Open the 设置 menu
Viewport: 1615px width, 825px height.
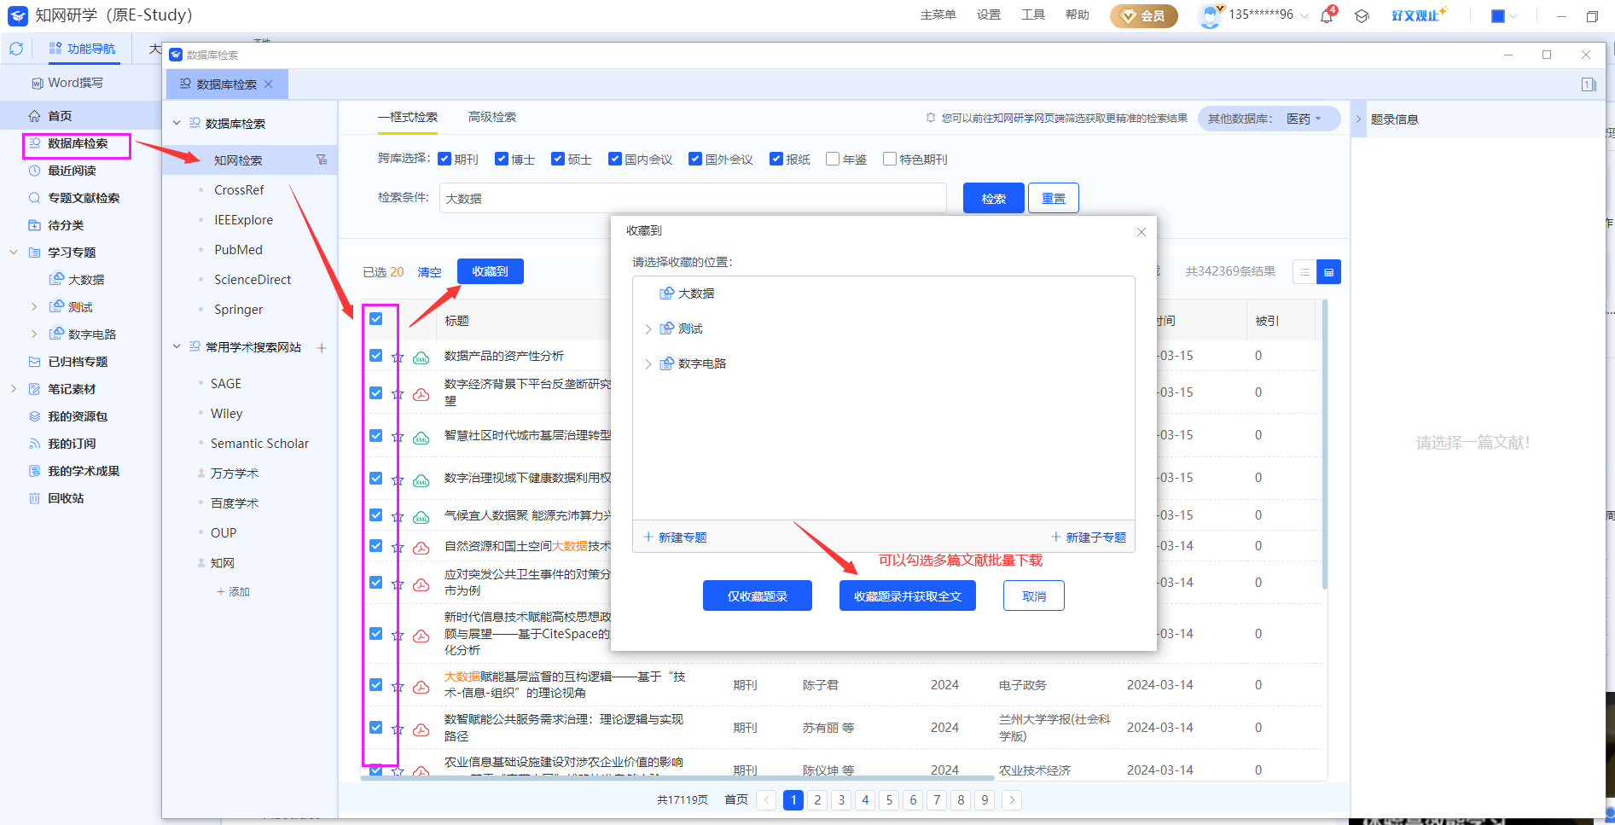click(989, 15)
